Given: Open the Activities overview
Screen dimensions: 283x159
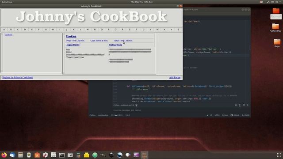Looking at the screenshot, I should pyautogui.click(x=7, y=2).
